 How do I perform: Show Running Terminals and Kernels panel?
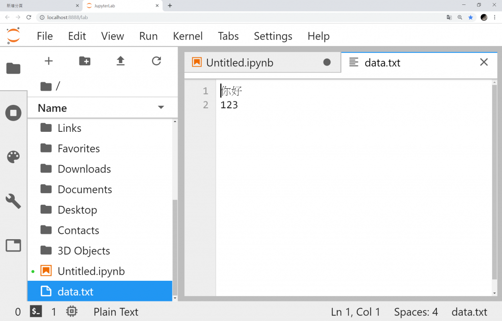[13, 113]
